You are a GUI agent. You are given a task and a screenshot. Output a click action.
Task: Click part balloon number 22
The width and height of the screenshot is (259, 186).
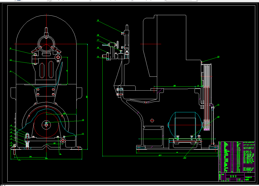(218, 117)
